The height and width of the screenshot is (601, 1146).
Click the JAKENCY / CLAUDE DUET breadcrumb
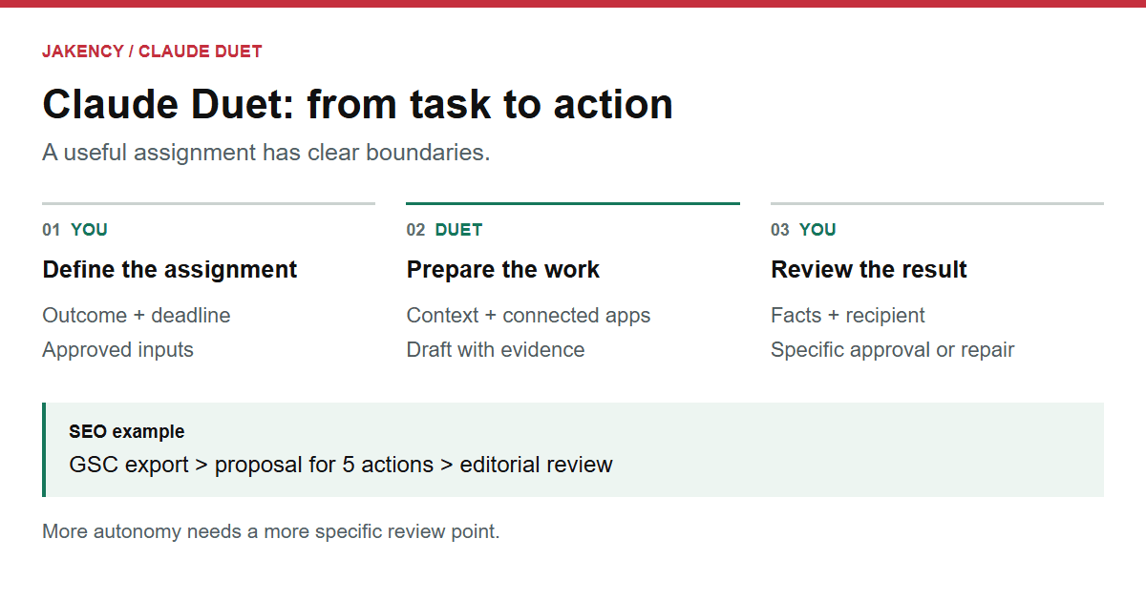152,52
